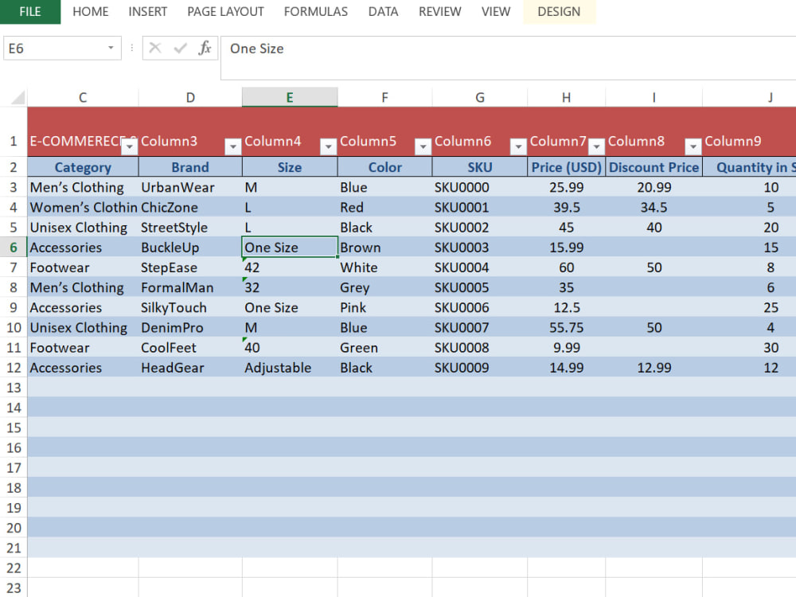Switch to the PAGE LAYOUT tab

pyautogui.click(x=225, y=12)
